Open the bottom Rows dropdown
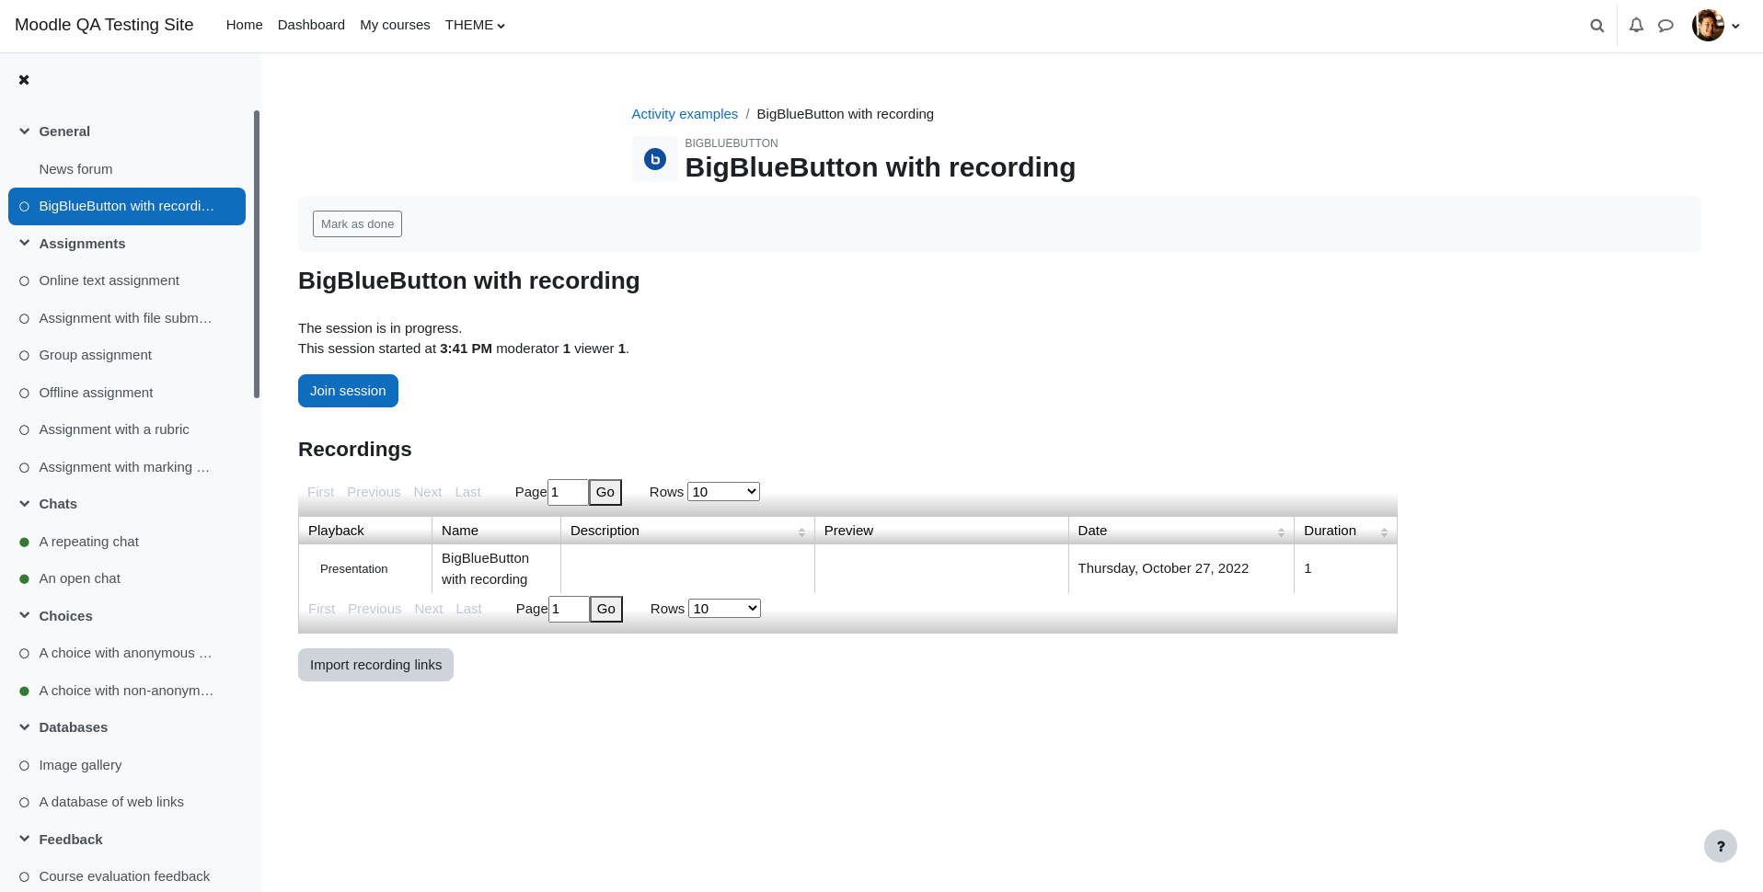 tap(724, 609)
